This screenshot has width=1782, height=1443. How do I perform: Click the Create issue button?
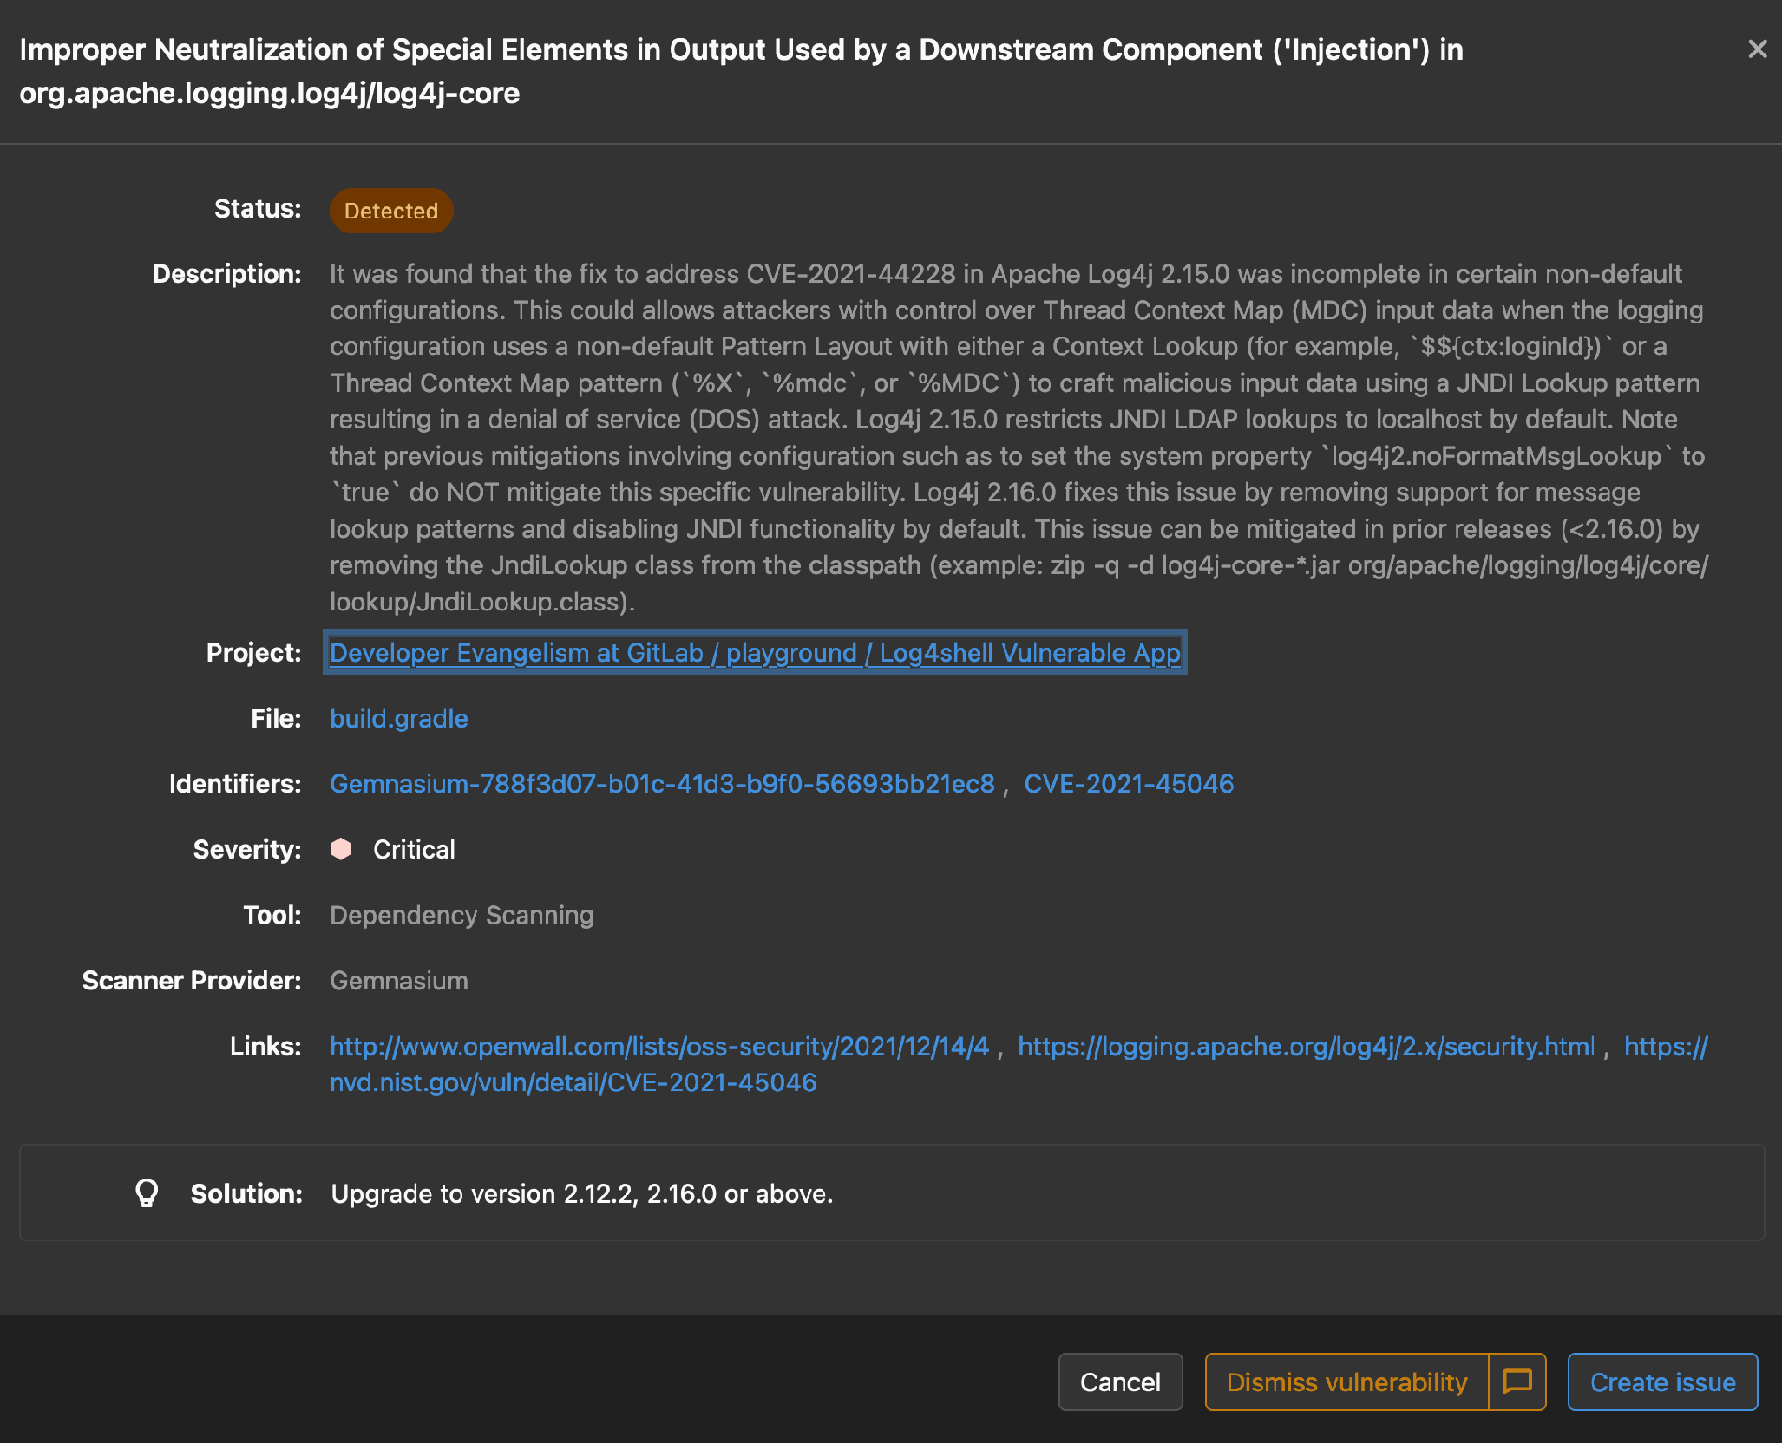point(1662,1382)
